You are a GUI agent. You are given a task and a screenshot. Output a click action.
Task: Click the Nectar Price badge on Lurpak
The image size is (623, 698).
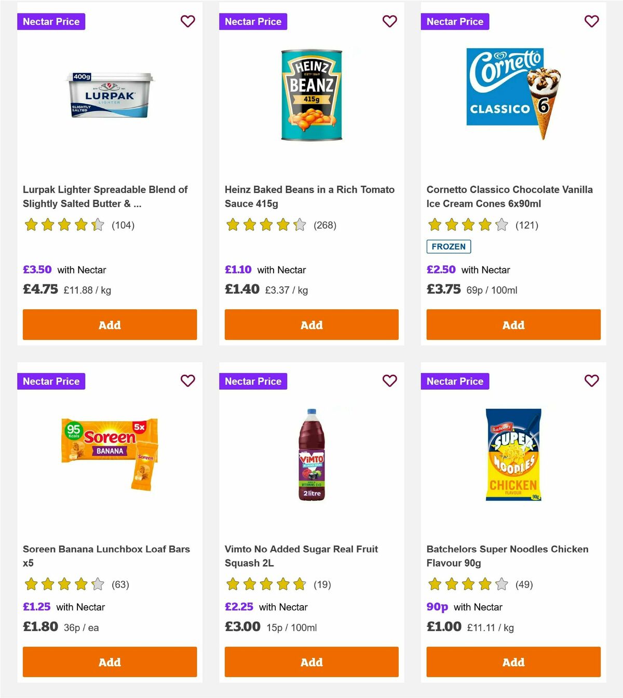coord(51,21)
